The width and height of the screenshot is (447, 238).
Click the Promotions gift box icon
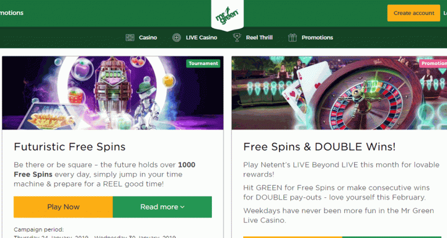[293, 37]
